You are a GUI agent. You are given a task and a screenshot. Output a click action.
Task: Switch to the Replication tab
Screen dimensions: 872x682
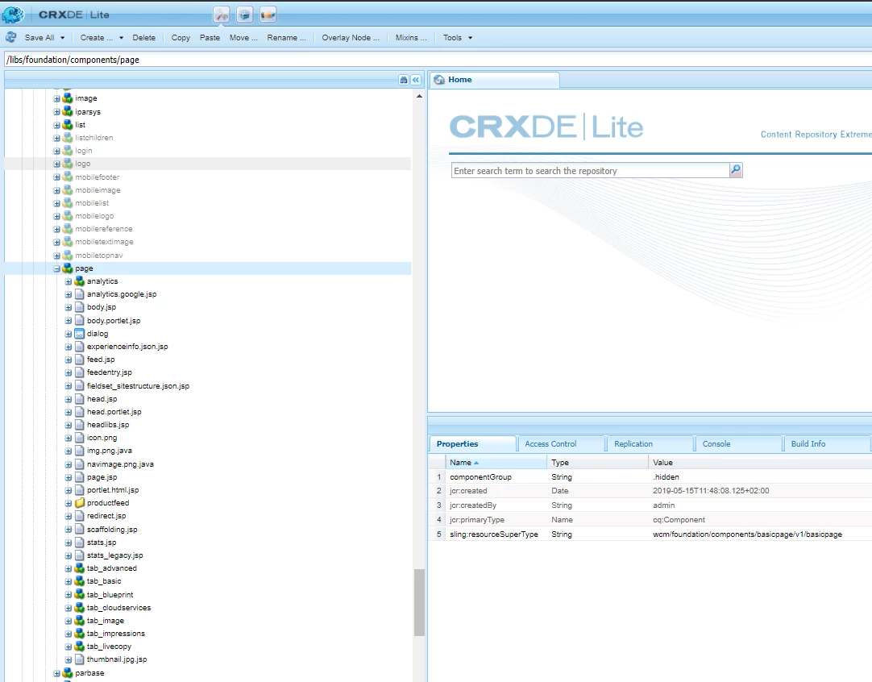coord(650,444)
